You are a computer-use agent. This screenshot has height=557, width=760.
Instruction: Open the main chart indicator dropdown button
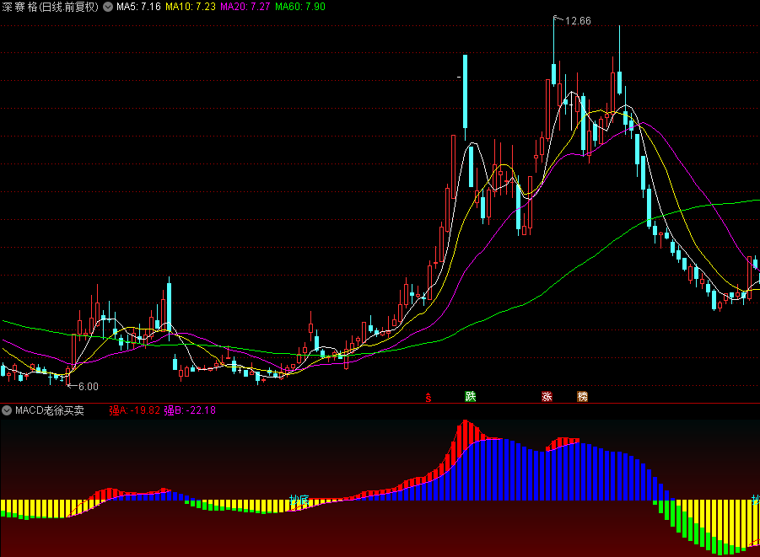click(x=108, y=7)
